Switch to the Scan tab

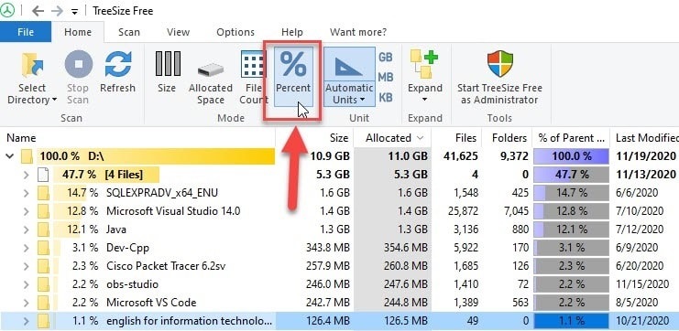coord(129,32)
